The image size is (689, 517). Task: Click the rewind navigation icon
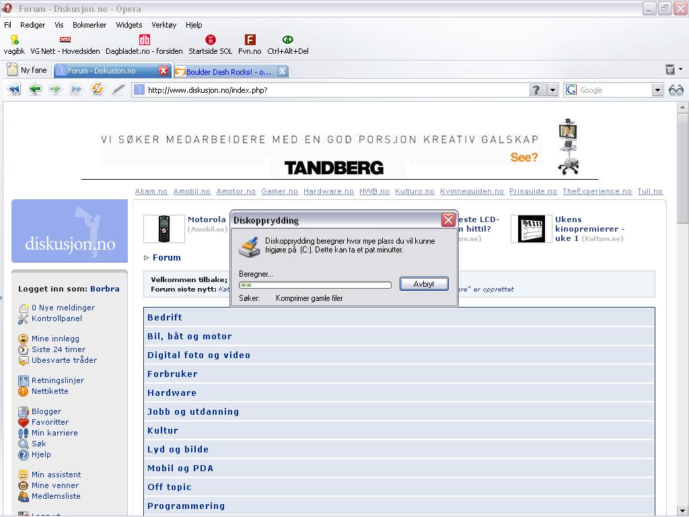click(15, 90)
